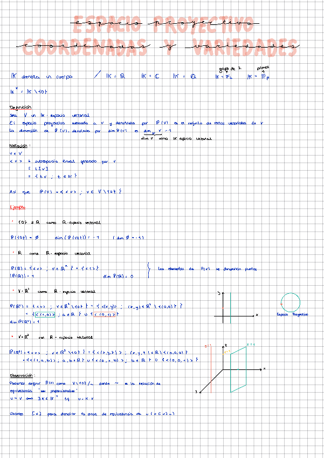Click the line "Podemos definir P(V) como V\{0}/~"
The image size is (324, 458).
point(85,383)
